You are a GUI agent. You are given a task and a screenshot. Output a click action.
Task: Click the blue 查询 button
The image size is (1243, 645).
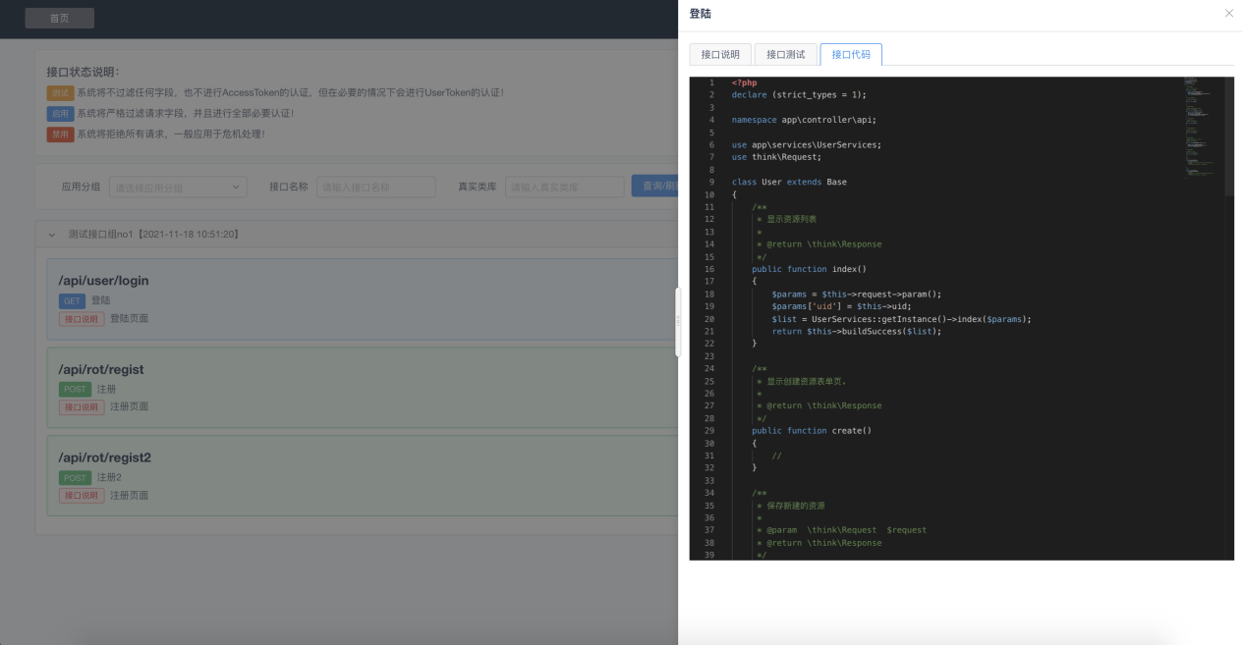click(654, 187)
